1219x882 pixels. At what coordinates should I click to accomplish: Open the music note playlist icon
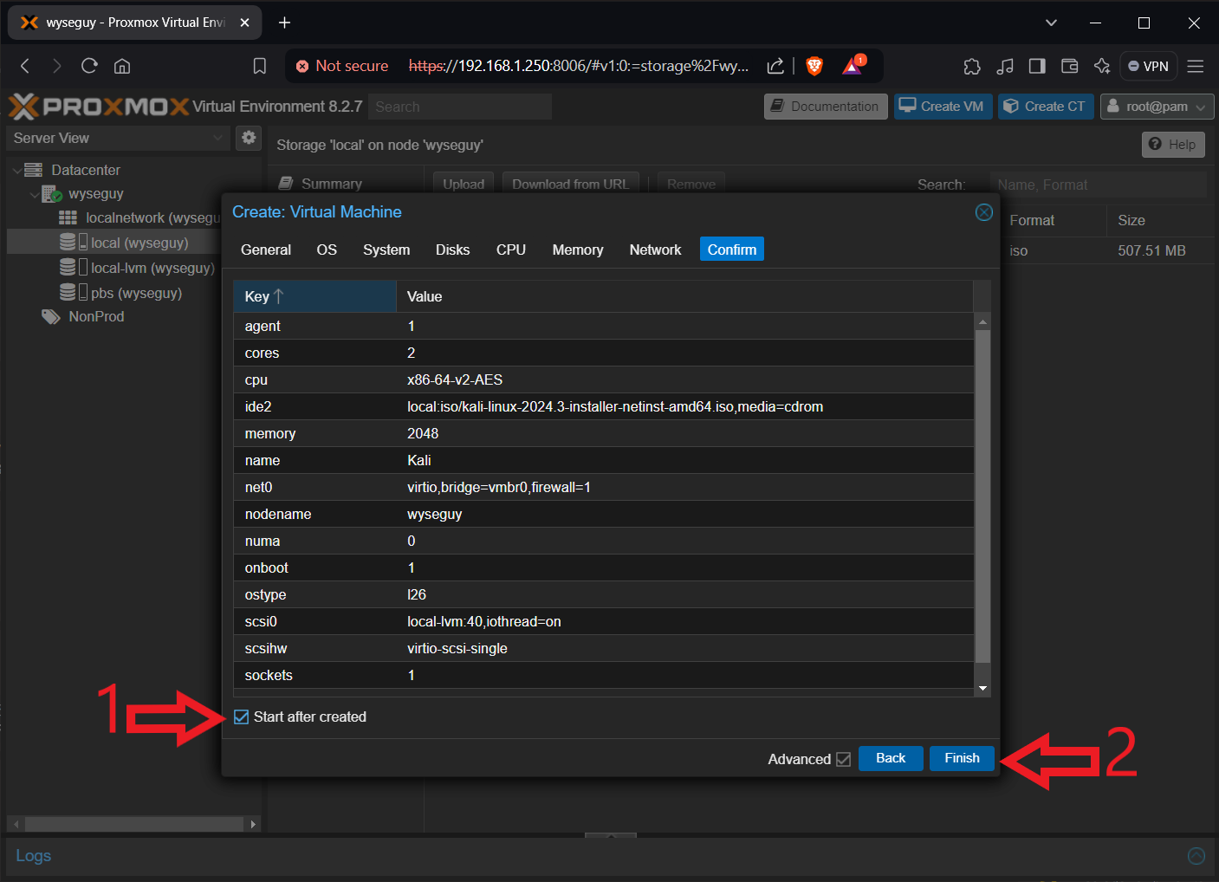coord(1005,66)
